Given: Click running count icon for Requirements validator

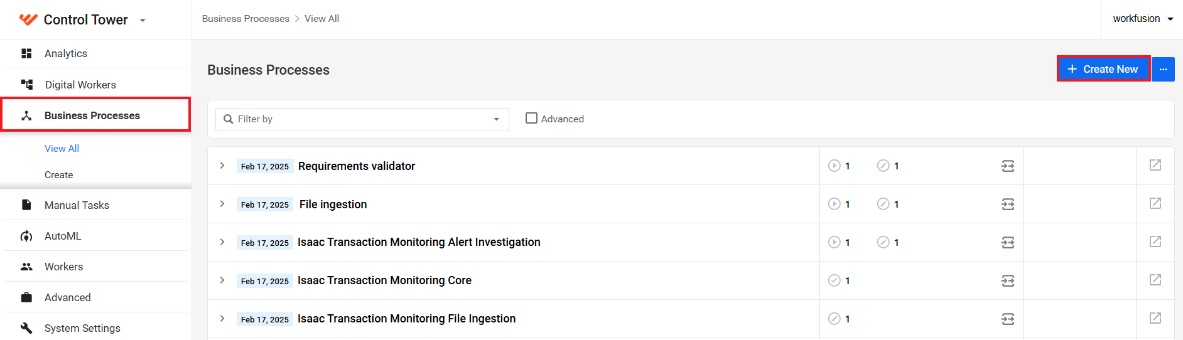Looking at the screenshot, I should pyautogui.click(x=834, y=166).
